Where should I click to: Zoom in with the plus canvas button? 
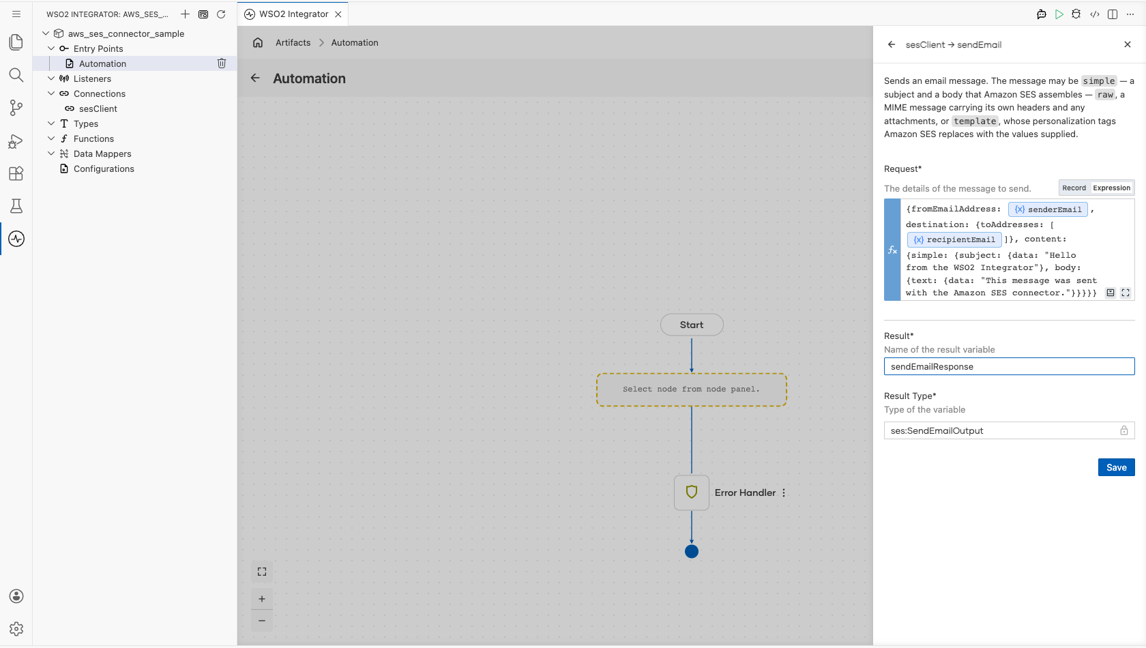click(262, 599)
